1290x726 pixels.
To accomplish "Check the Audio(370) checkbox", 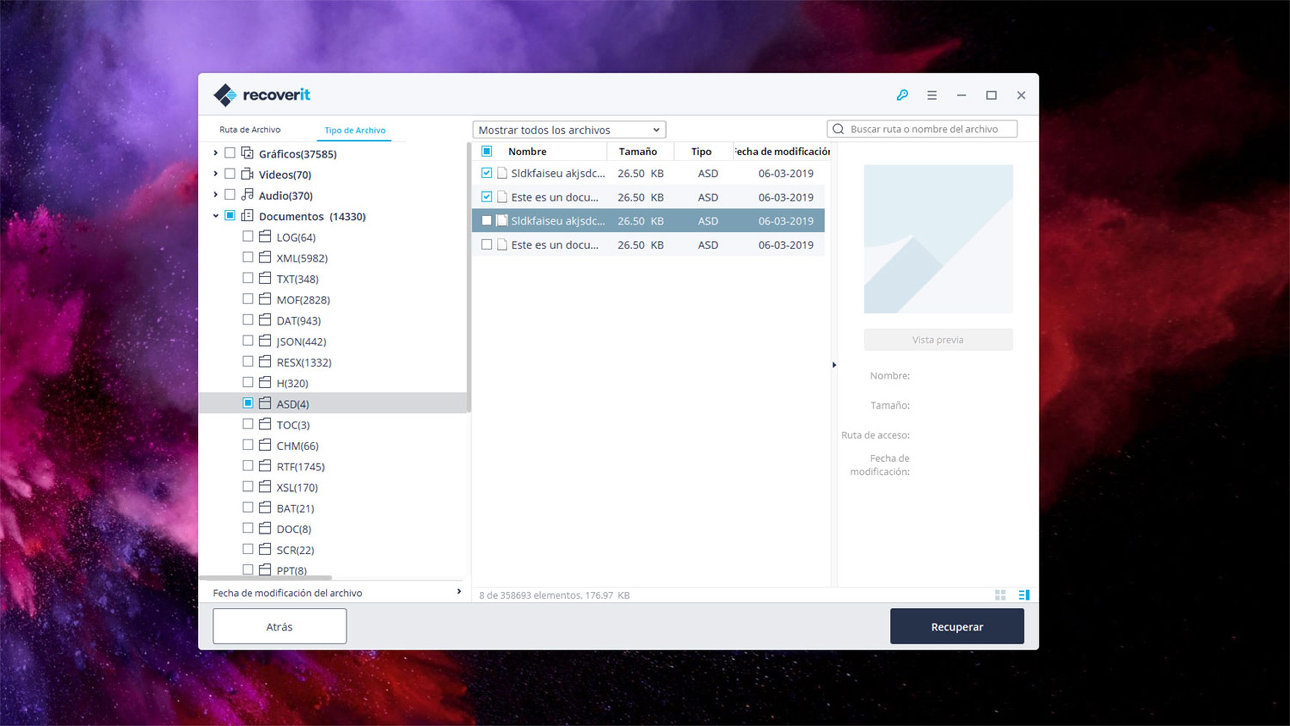I will 230,194.
